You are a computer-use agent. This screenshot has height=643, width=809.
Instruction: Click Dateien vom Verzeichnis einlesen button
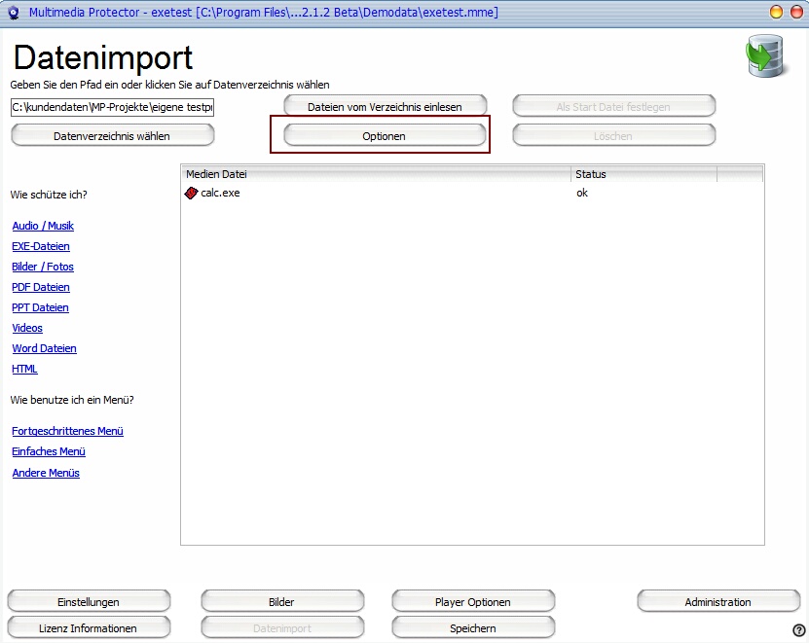click(x=385, y=107)
